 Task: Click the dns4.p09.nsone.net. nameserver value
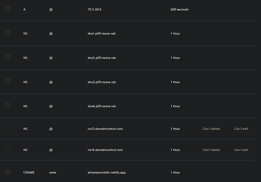pyautogui.click(x=102, y=106)
